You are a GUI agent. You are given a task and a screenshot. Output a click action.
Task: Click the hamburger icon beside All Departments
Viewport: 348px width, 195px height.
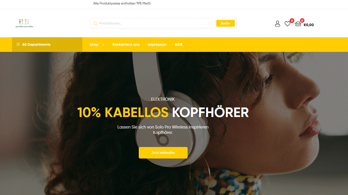[18, 44]
